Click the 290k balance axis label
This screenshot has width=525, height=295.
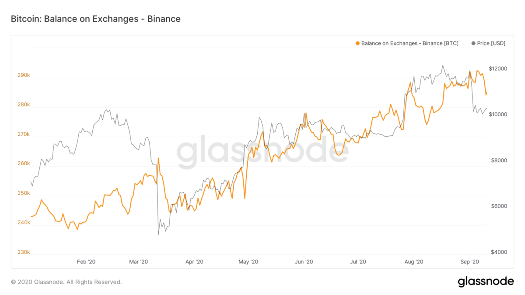24,76
